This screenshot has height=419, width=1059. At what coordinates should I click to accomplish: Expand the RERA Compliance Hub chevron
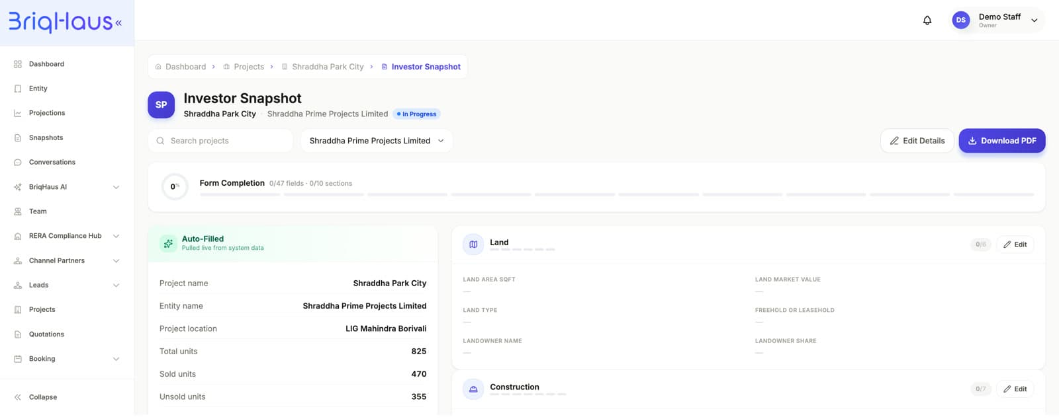coord(116,236)
